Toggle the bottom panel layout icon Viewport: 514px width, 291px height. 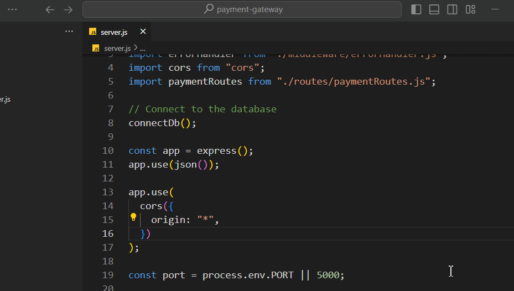434,9
